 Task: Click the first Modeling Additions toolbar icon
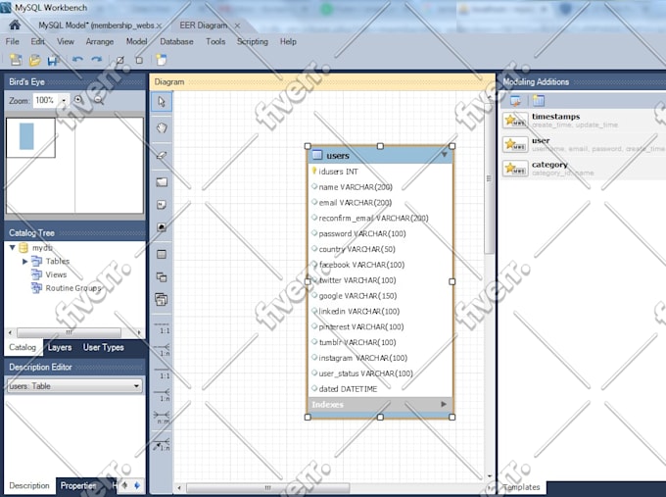[515, 101]
